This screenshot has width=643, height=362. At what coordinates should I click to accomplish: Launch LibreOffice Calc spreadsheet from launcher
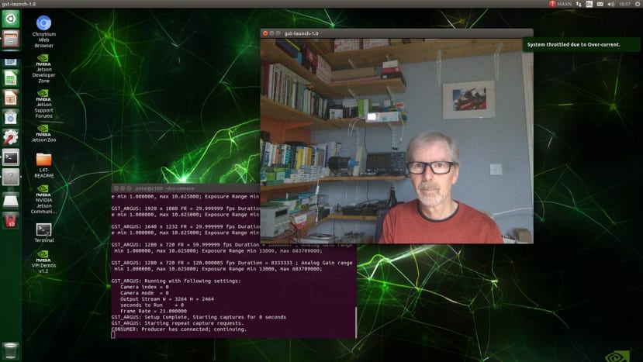click(11, 78)
